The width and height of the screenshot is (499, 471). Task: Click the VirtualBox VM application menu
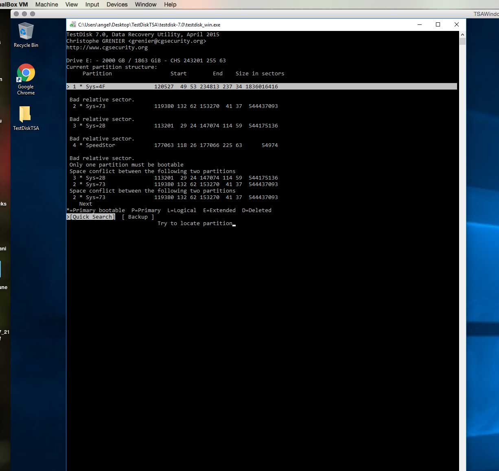point(14,4)
